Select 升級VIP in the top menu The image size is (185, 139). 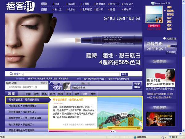(x=128, y=4)
